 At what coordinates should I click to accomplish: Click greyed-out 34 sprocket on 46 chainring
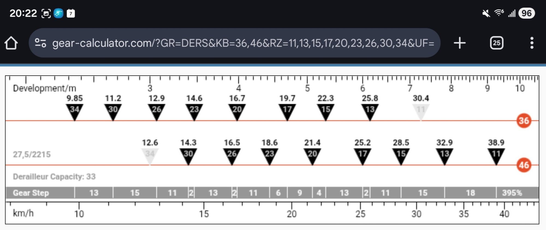click(150, 155)
